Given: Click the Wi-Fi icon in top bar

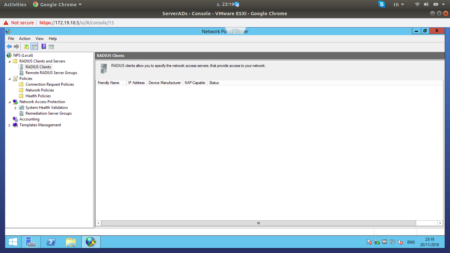Looking at the screenshot, I should click(x=417, y=5).
